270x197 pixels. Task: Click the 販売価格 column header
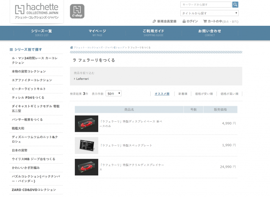tap(220, 109)
